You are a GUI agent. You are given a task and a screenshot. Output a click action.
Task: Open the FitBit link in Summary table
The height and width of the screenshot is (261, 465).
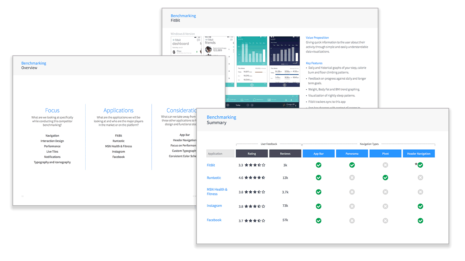pyautogui.click(x=211, y=165)
